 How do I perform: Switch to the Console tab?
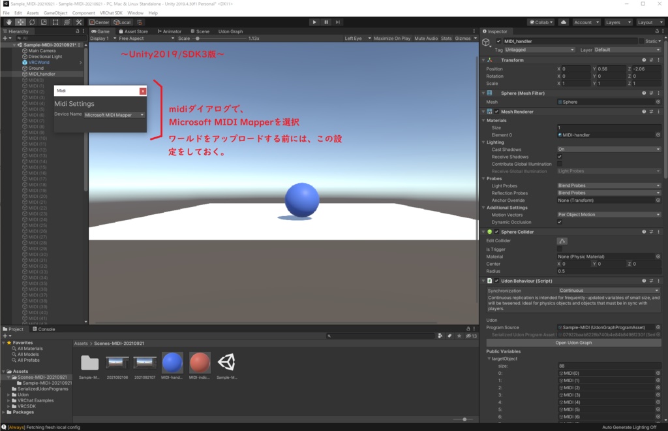(x=44, y=329)
